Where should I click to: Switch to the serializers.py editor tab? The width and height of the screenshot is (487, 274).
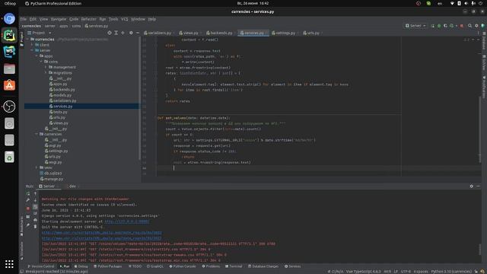(x=158, y=33)
